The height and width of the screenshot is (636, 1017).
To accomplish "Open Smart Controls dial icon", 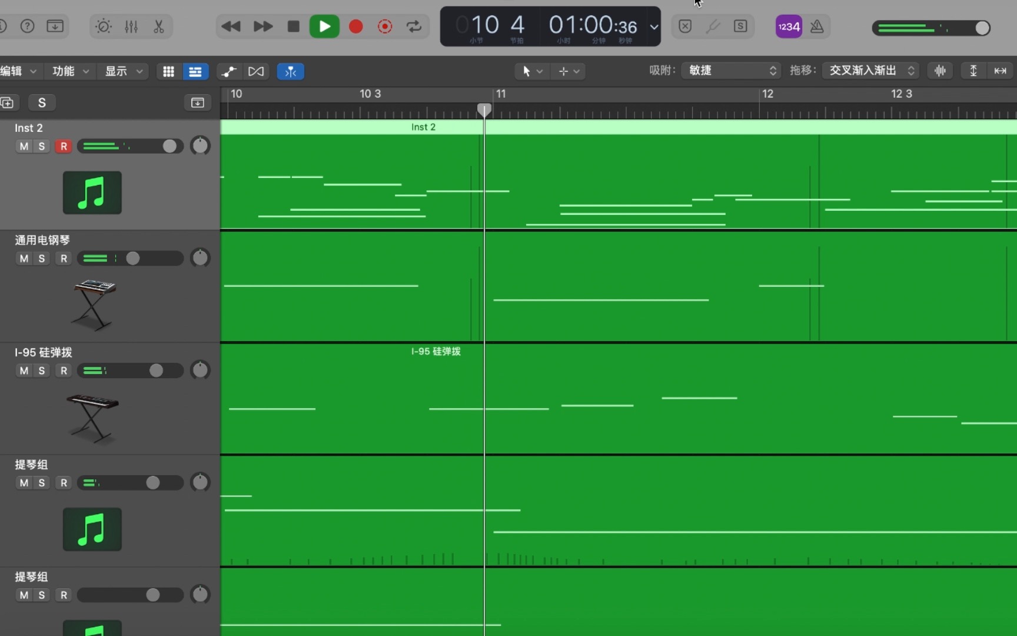I will [104, 26].
